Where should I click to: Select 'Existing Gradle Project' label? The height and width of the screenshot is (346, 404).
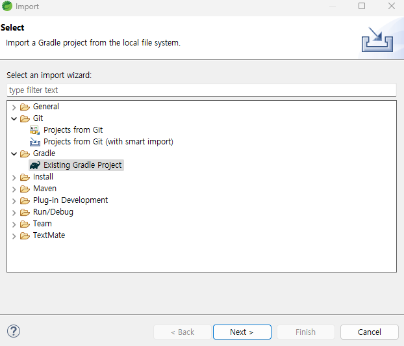[82, 165]
